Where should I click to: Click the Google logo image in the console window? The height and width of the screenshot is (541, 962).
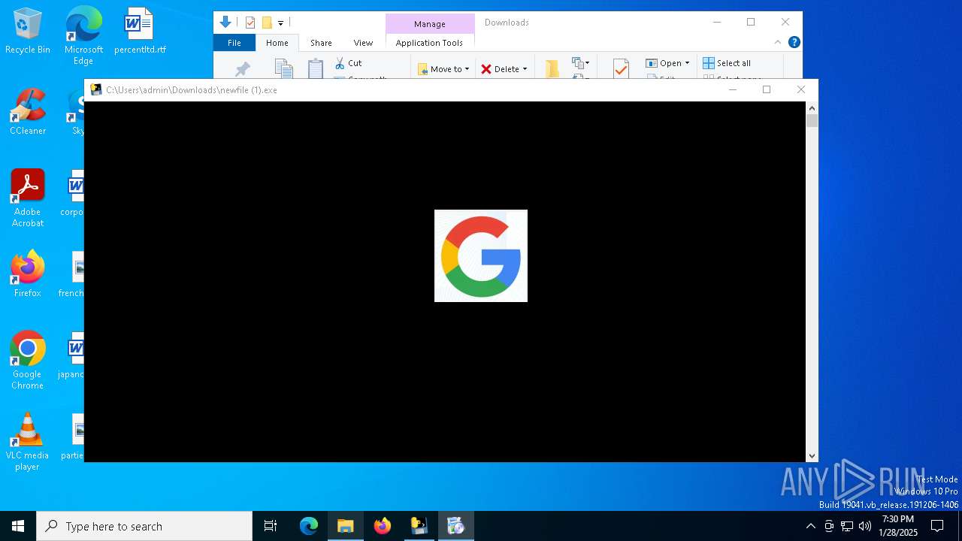tap(481, 255)
